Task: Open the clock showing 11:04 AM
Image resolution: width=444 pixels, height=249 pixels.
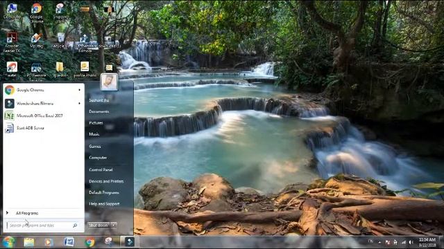Action: [x=427, y=242]
